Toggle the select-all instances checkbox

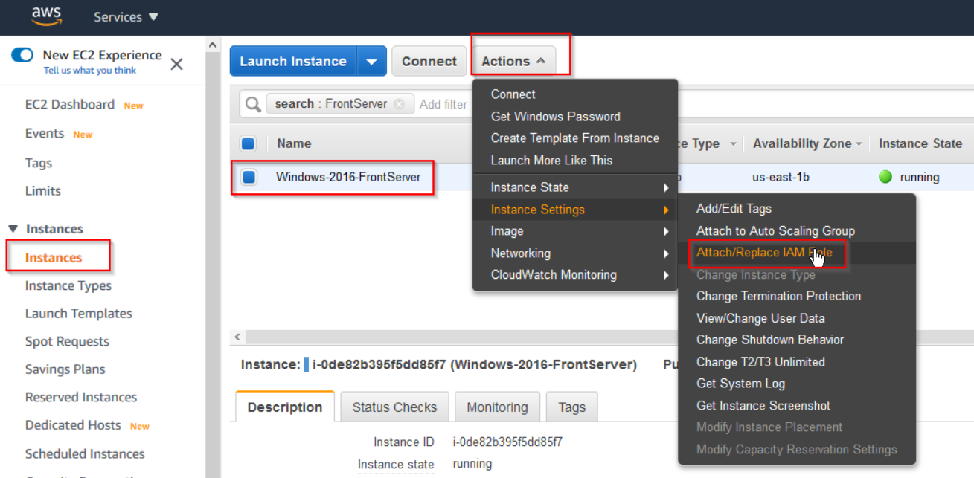coord(249,143)
